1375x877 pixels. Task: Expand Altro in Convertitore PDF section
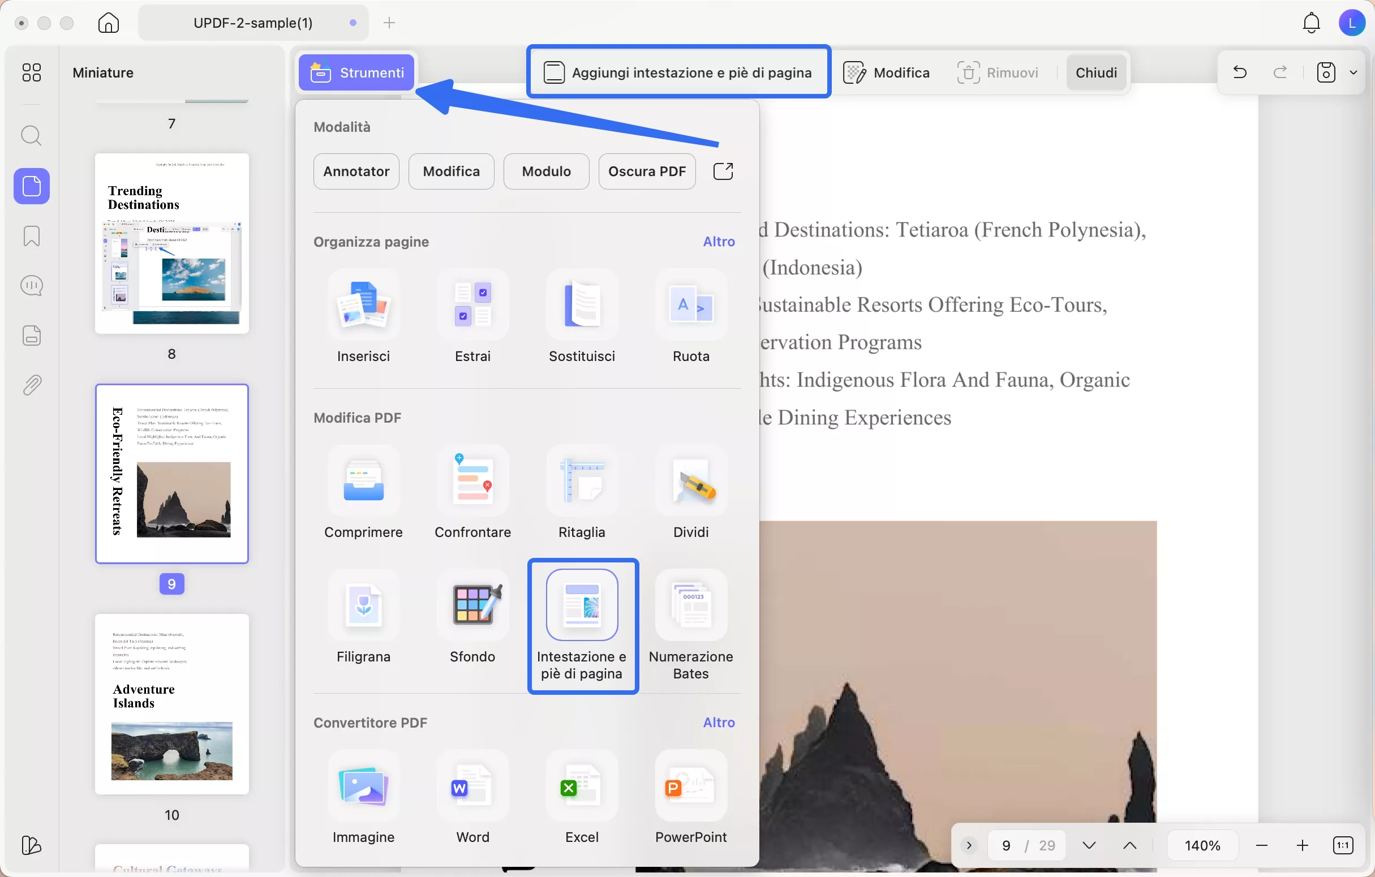718,723
